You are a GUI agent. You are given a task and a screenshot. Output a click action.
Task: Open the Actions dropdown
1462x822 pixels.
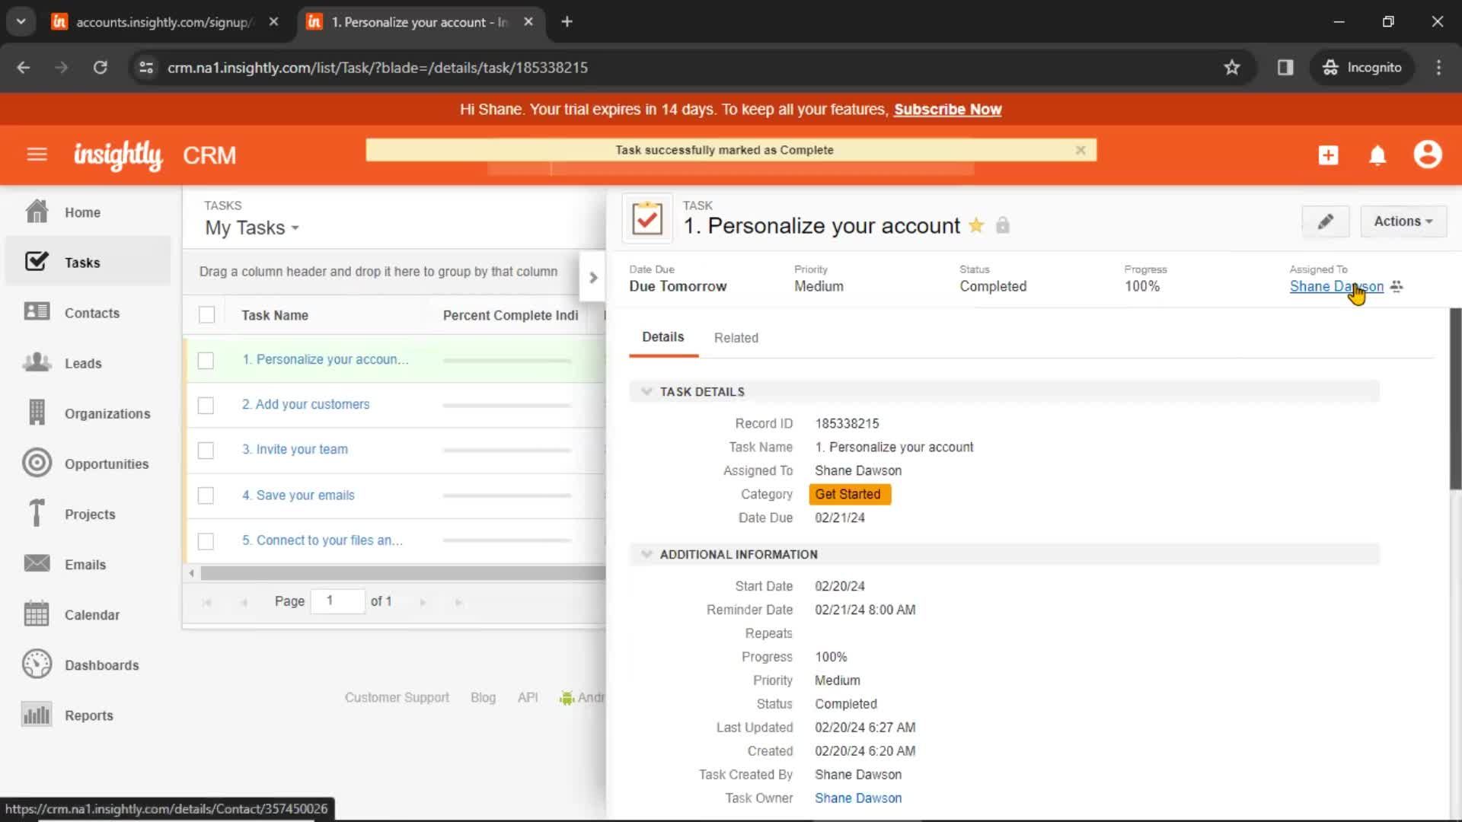(1403, 221)
